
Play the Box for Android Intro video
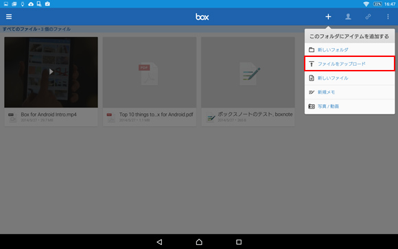tap(51, 72)
